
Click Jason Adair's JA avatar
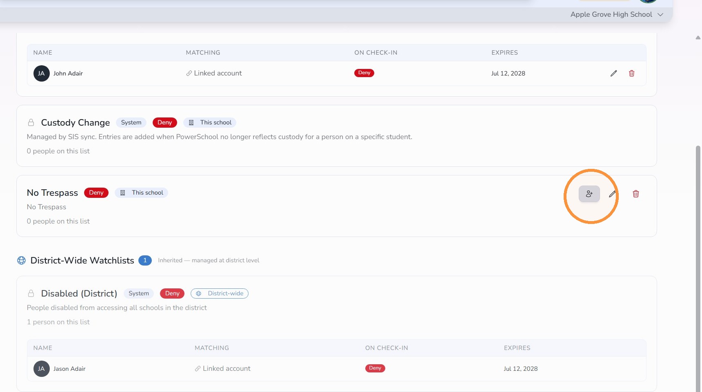[x=41, y=369]
